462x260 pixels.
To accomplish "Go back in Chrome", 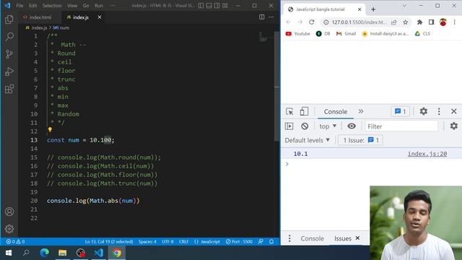I will pos(289,22).
